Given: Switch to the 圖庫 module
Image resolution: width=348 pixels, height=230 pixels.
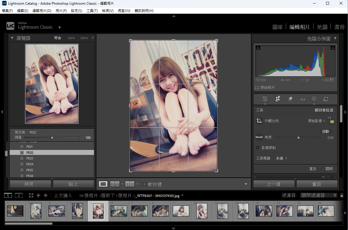Looking at the screenshot, I should (277, 27).
